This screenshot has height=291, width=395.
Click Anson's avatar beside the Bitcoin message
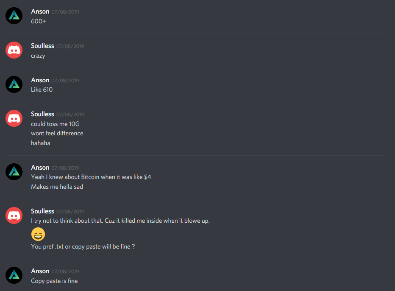(14, 172)
